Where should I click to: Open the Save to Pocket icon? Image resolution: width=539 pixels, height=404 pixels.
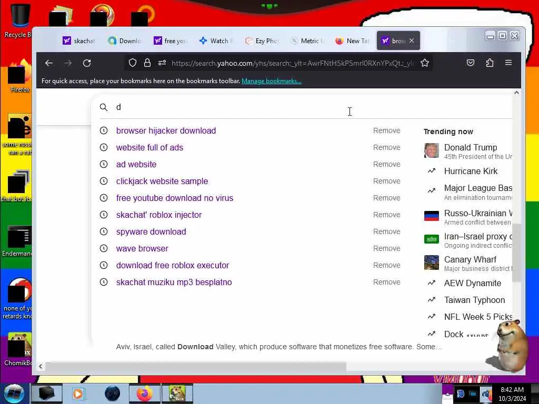[x=471, y=63]
